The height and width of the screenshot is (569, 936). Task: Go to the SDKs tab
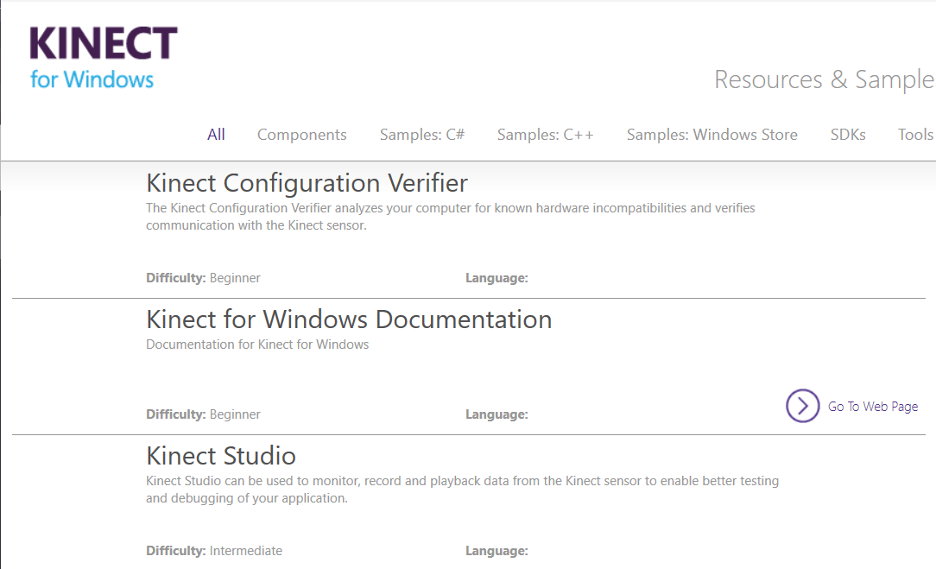point(847,135)
